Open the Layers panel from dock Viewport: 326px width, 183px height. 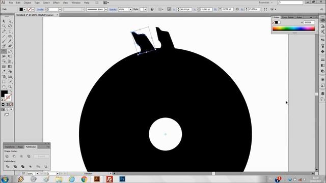[322, 94]
